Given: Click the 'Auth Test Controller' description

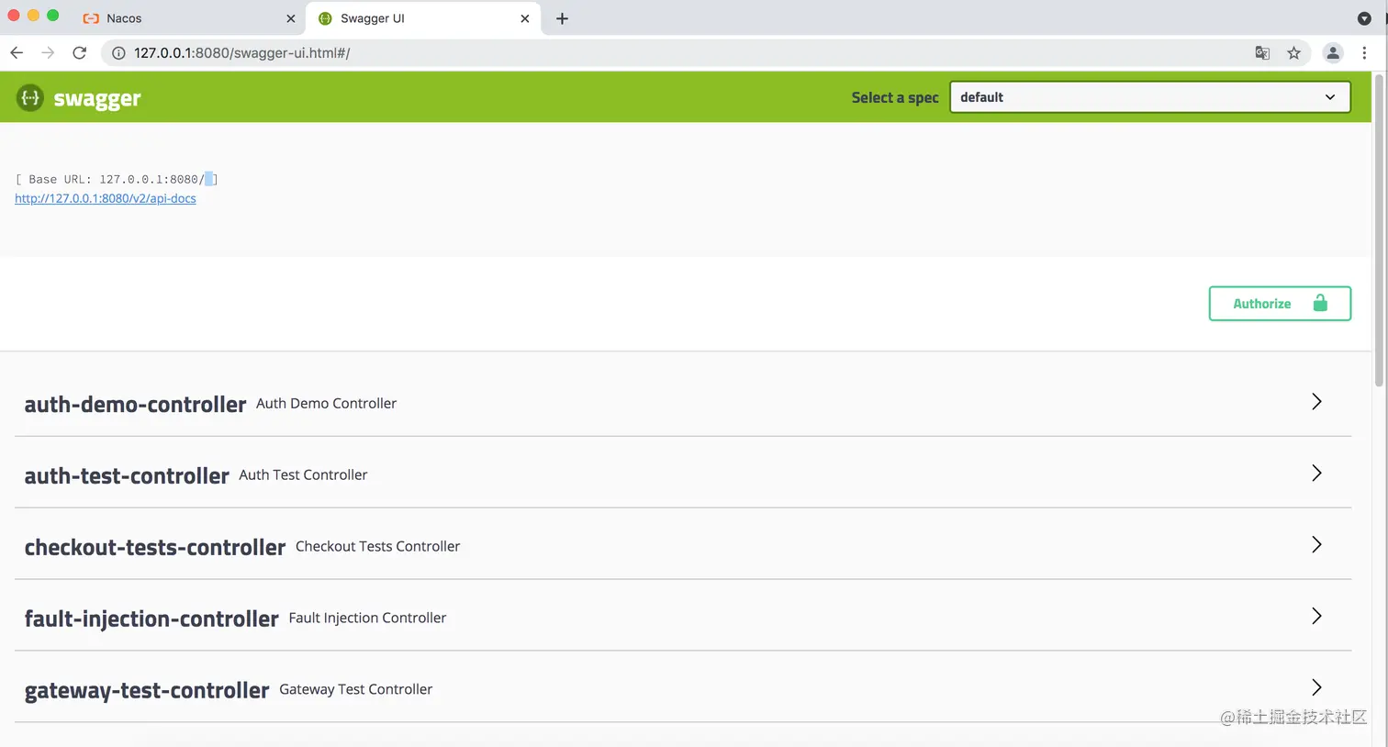Looking at the screenshot, I should pos(303,475).
